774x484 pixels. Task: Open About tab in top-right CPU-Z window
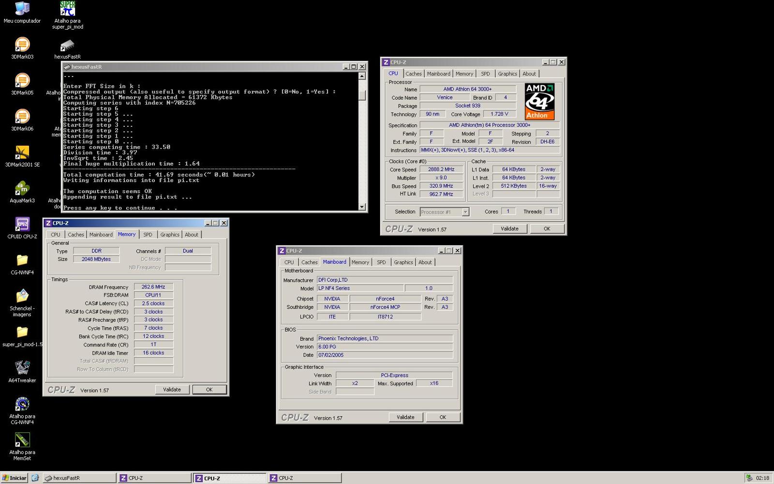click(529, 74)
